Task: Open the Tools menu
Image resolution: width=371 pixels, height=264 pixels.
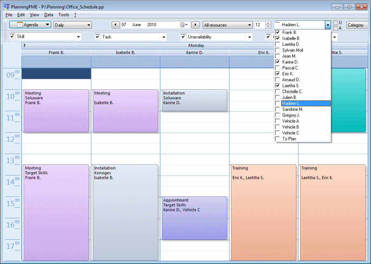Action: pyautogui.click(x=63, y=15)
